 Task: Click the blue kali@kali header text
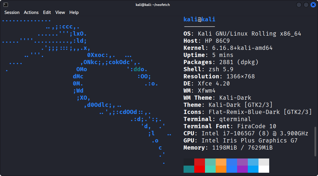coord(199,19)
